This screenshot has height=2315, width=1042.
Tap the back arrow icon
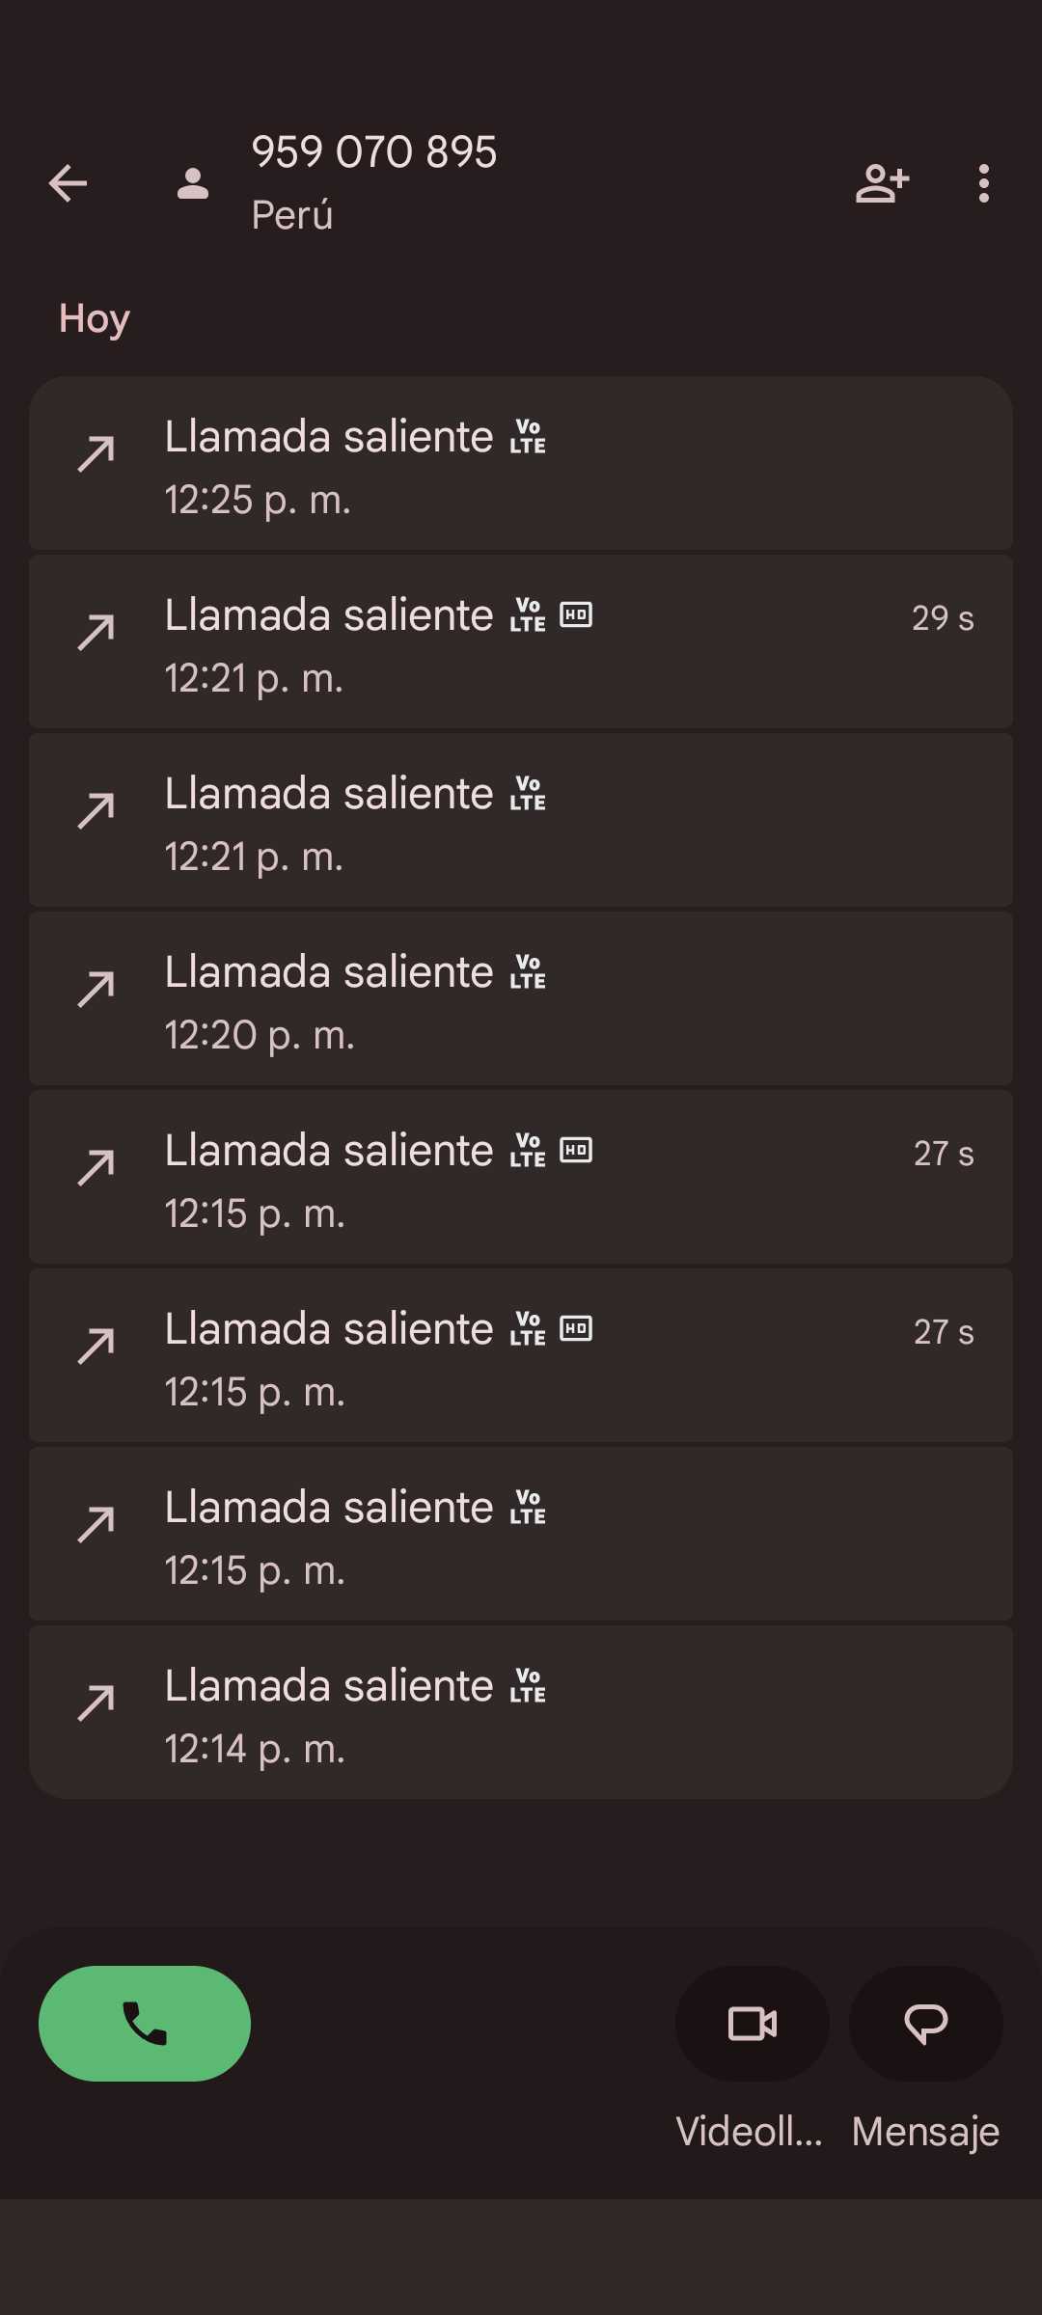(x=68, y=183)
